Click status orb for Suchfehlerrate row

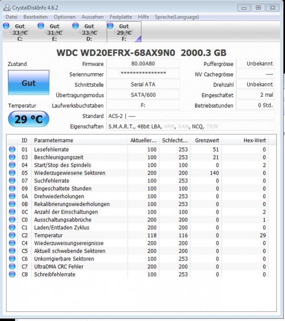pos(12,180)
